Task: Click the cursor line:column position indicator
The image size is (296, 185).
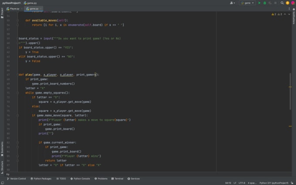Action: click(228, 183)
